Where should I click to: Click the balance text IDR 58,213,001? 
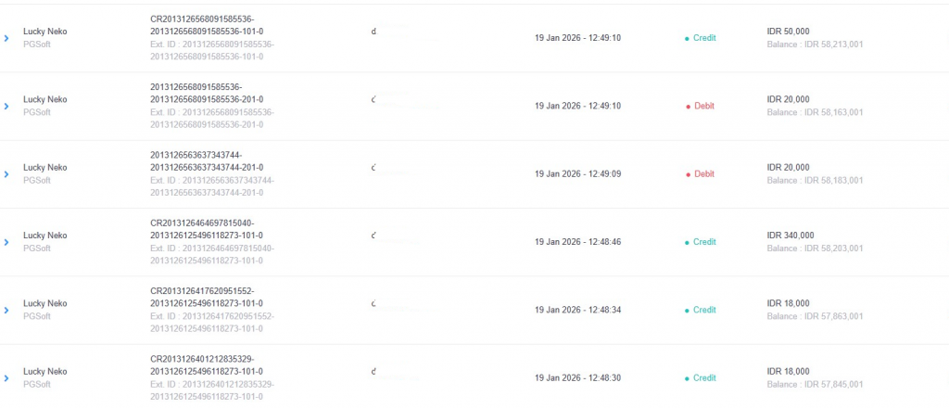815,45
